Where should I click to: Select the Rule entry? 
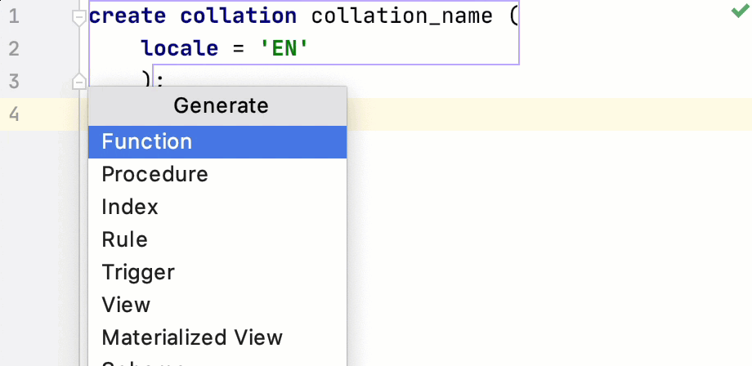[x=124, y=239]
